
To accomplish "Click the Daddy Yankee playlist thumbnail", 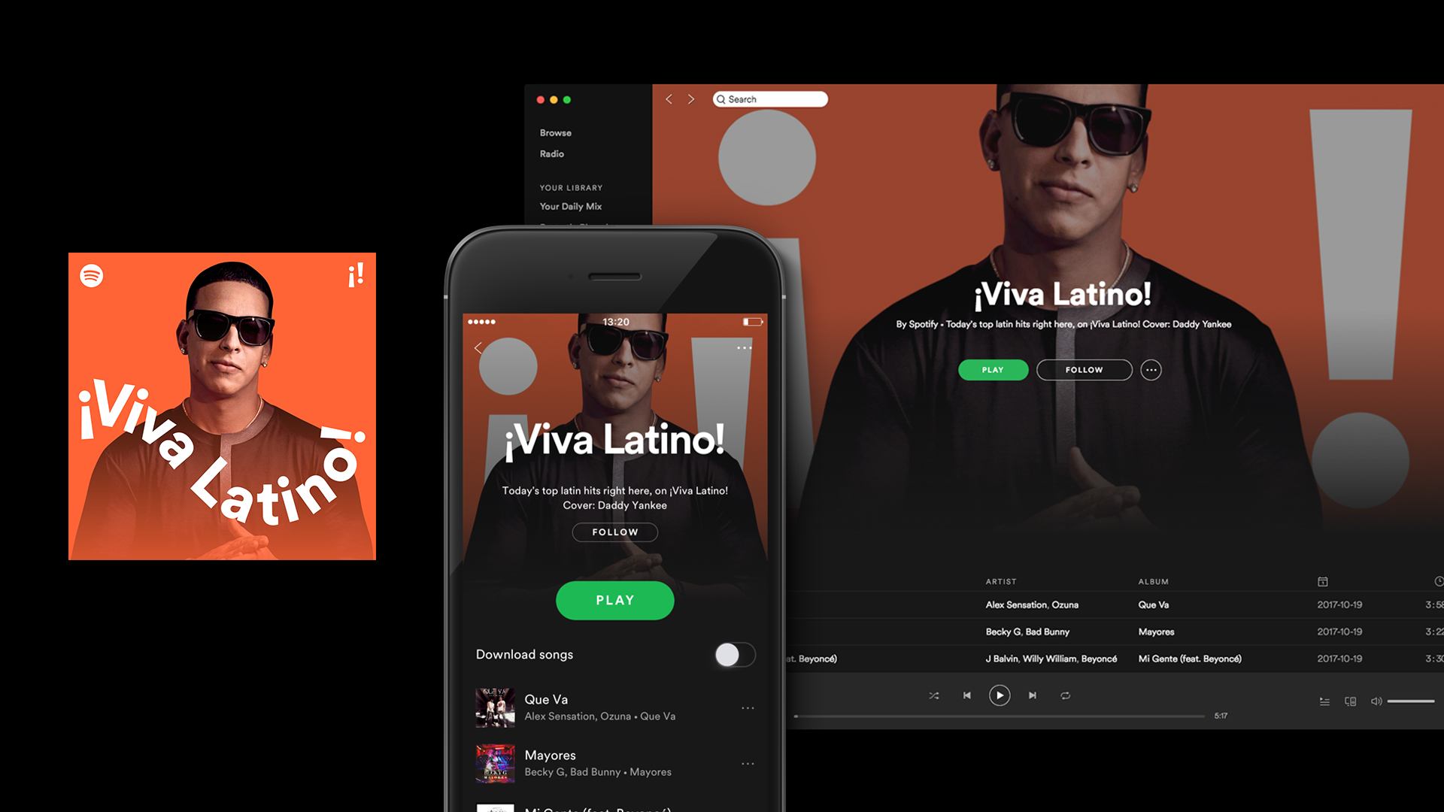I will click(220, 407).
